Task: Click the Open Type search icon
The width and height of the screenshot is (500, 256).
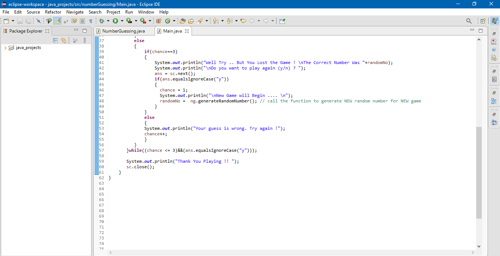Action: (49, 21)
